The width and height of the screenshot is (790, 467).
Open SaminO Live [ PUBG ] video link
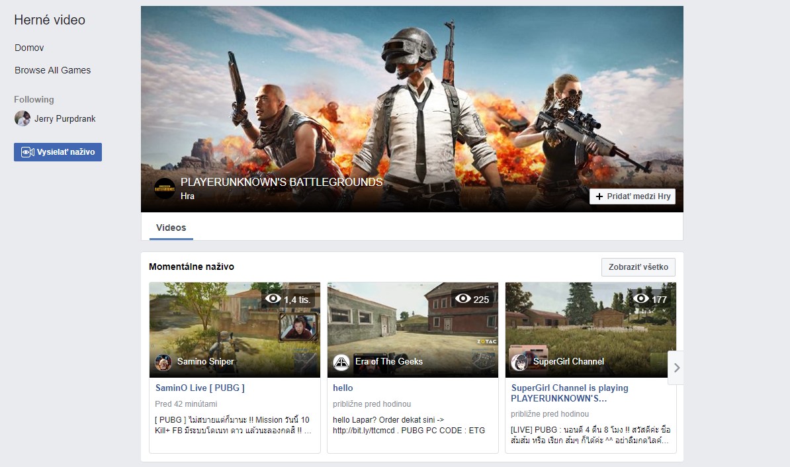[x=200, y=388]
